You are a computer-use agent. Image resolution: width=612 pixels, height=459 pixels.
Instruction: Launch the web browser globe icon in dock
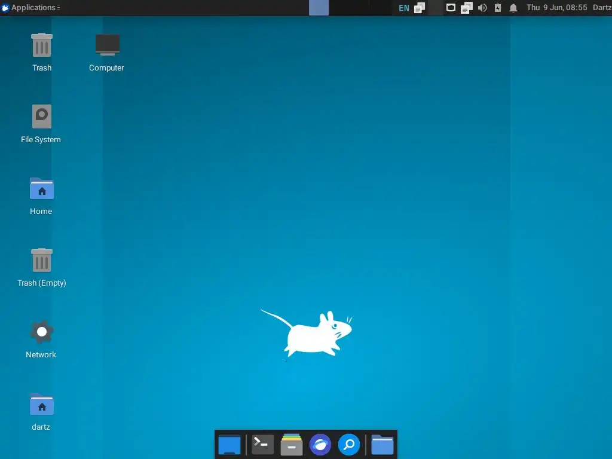[320, 445]
